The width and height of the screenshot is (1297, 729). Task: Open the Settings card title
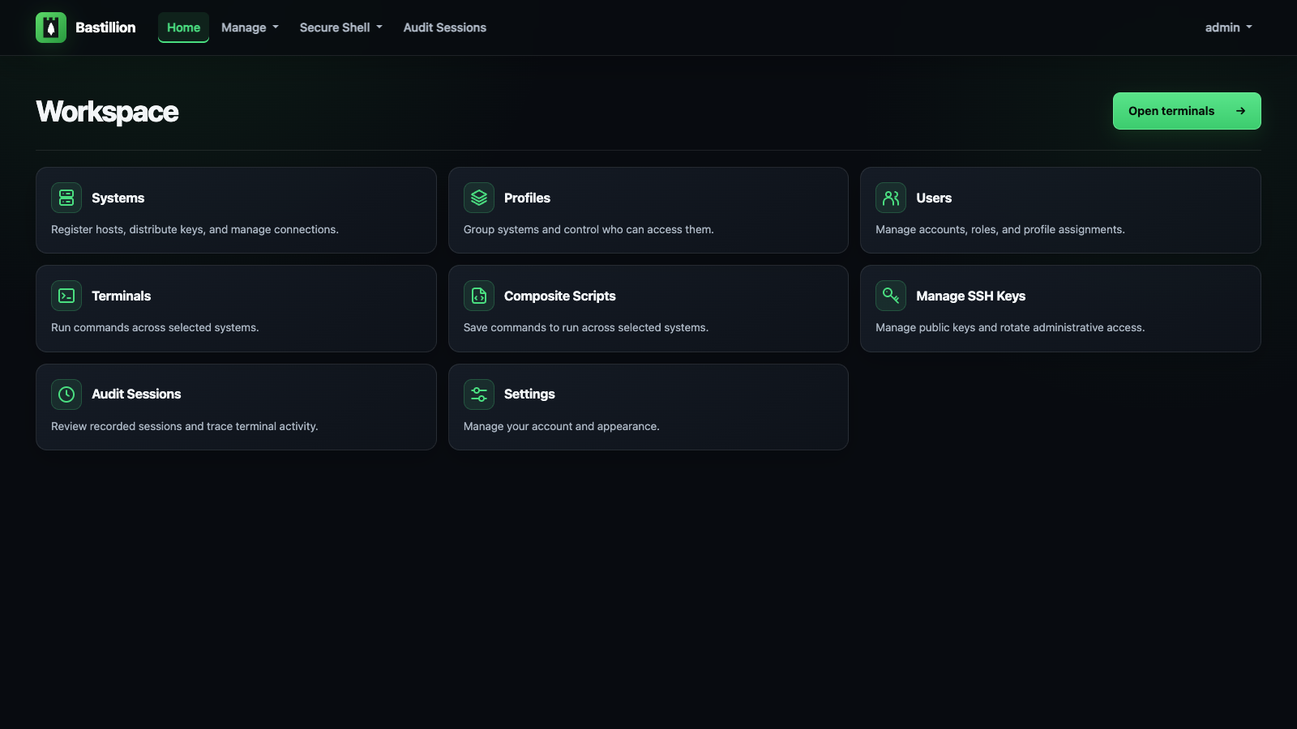(529, 394)
